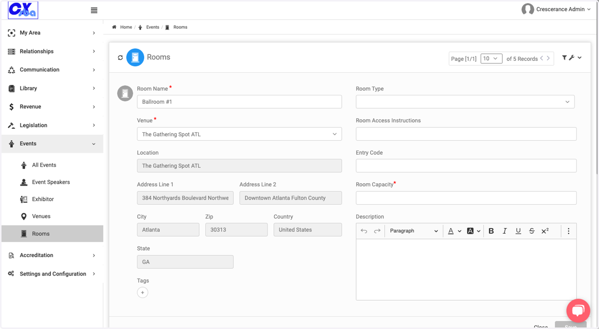
Task: Open the Room Type dropdown
Action: click(x=465, y=102)
